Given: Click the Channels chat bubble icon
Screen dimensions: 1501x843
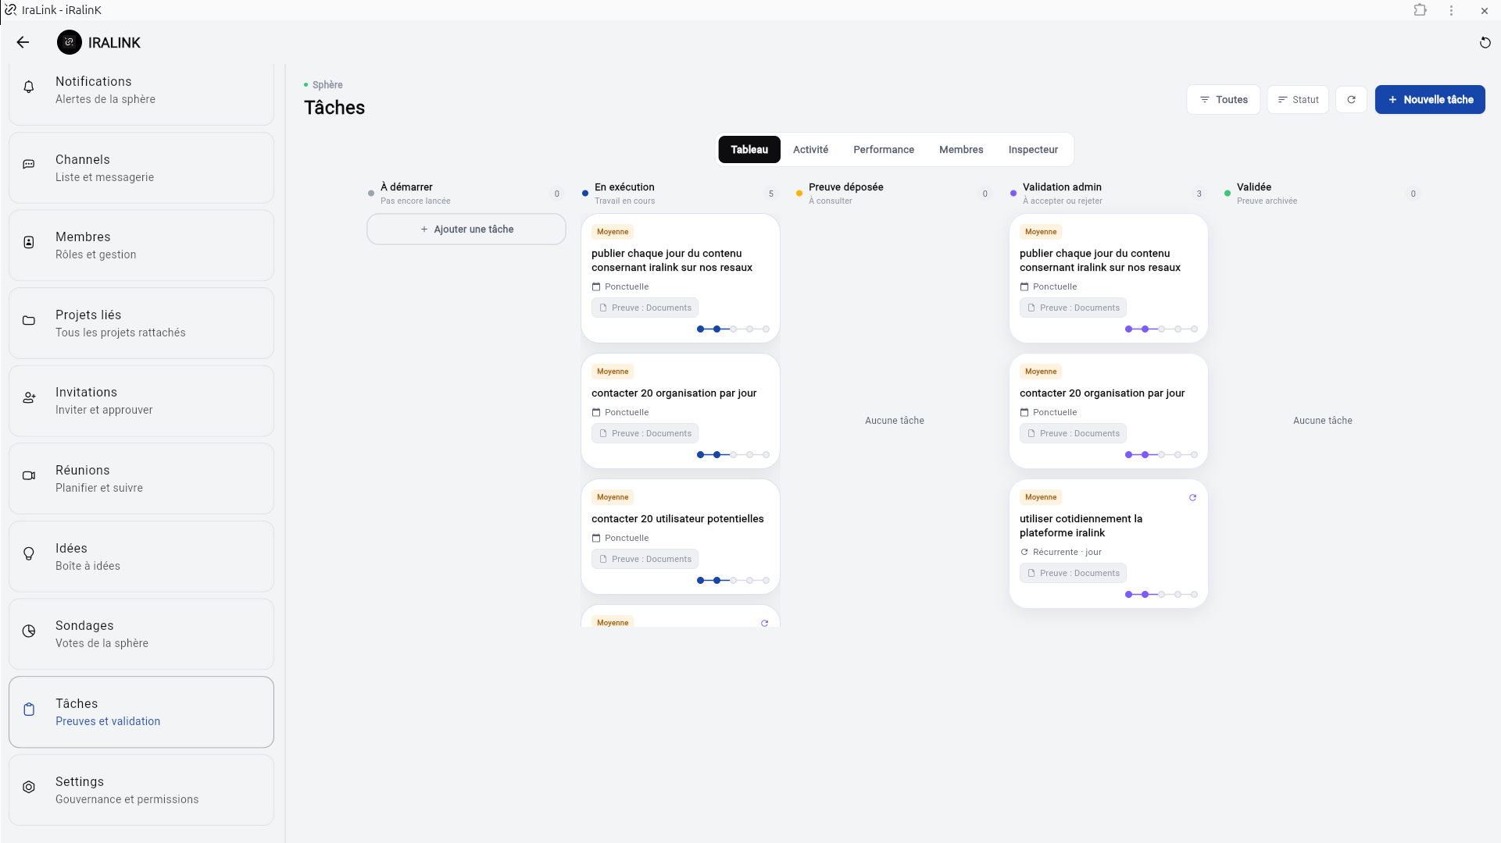Looking at the screenshot, I should [x=29, y=165].
